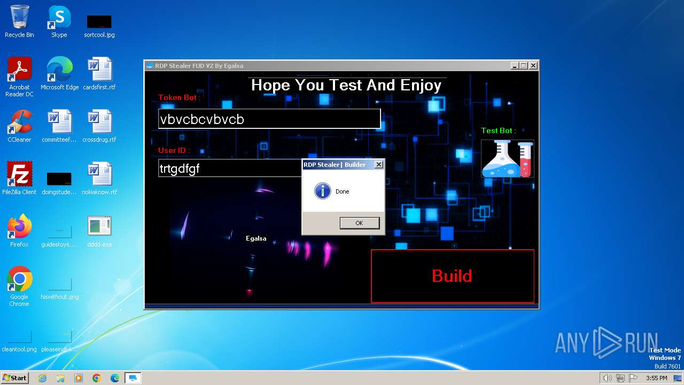
Task: Click the volume speaker tray icon
Action: (607, 378)
